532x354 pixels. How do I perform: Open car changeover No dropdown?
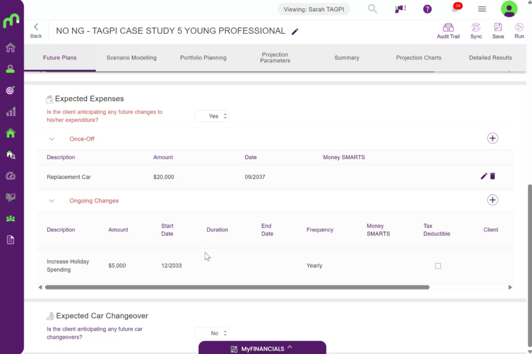coord(212,333)
